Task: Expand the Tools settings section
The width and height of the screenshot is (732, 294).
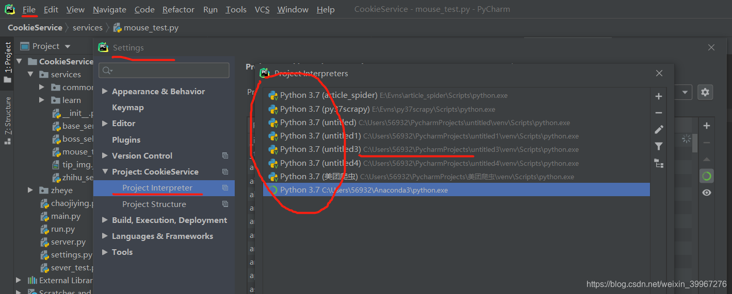Action: (105, 252)
